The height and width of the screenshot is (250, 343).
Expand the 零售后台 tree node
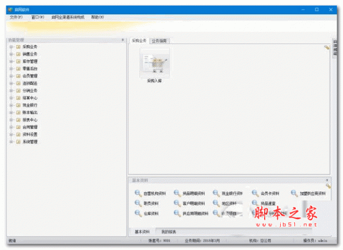point(11,69)
